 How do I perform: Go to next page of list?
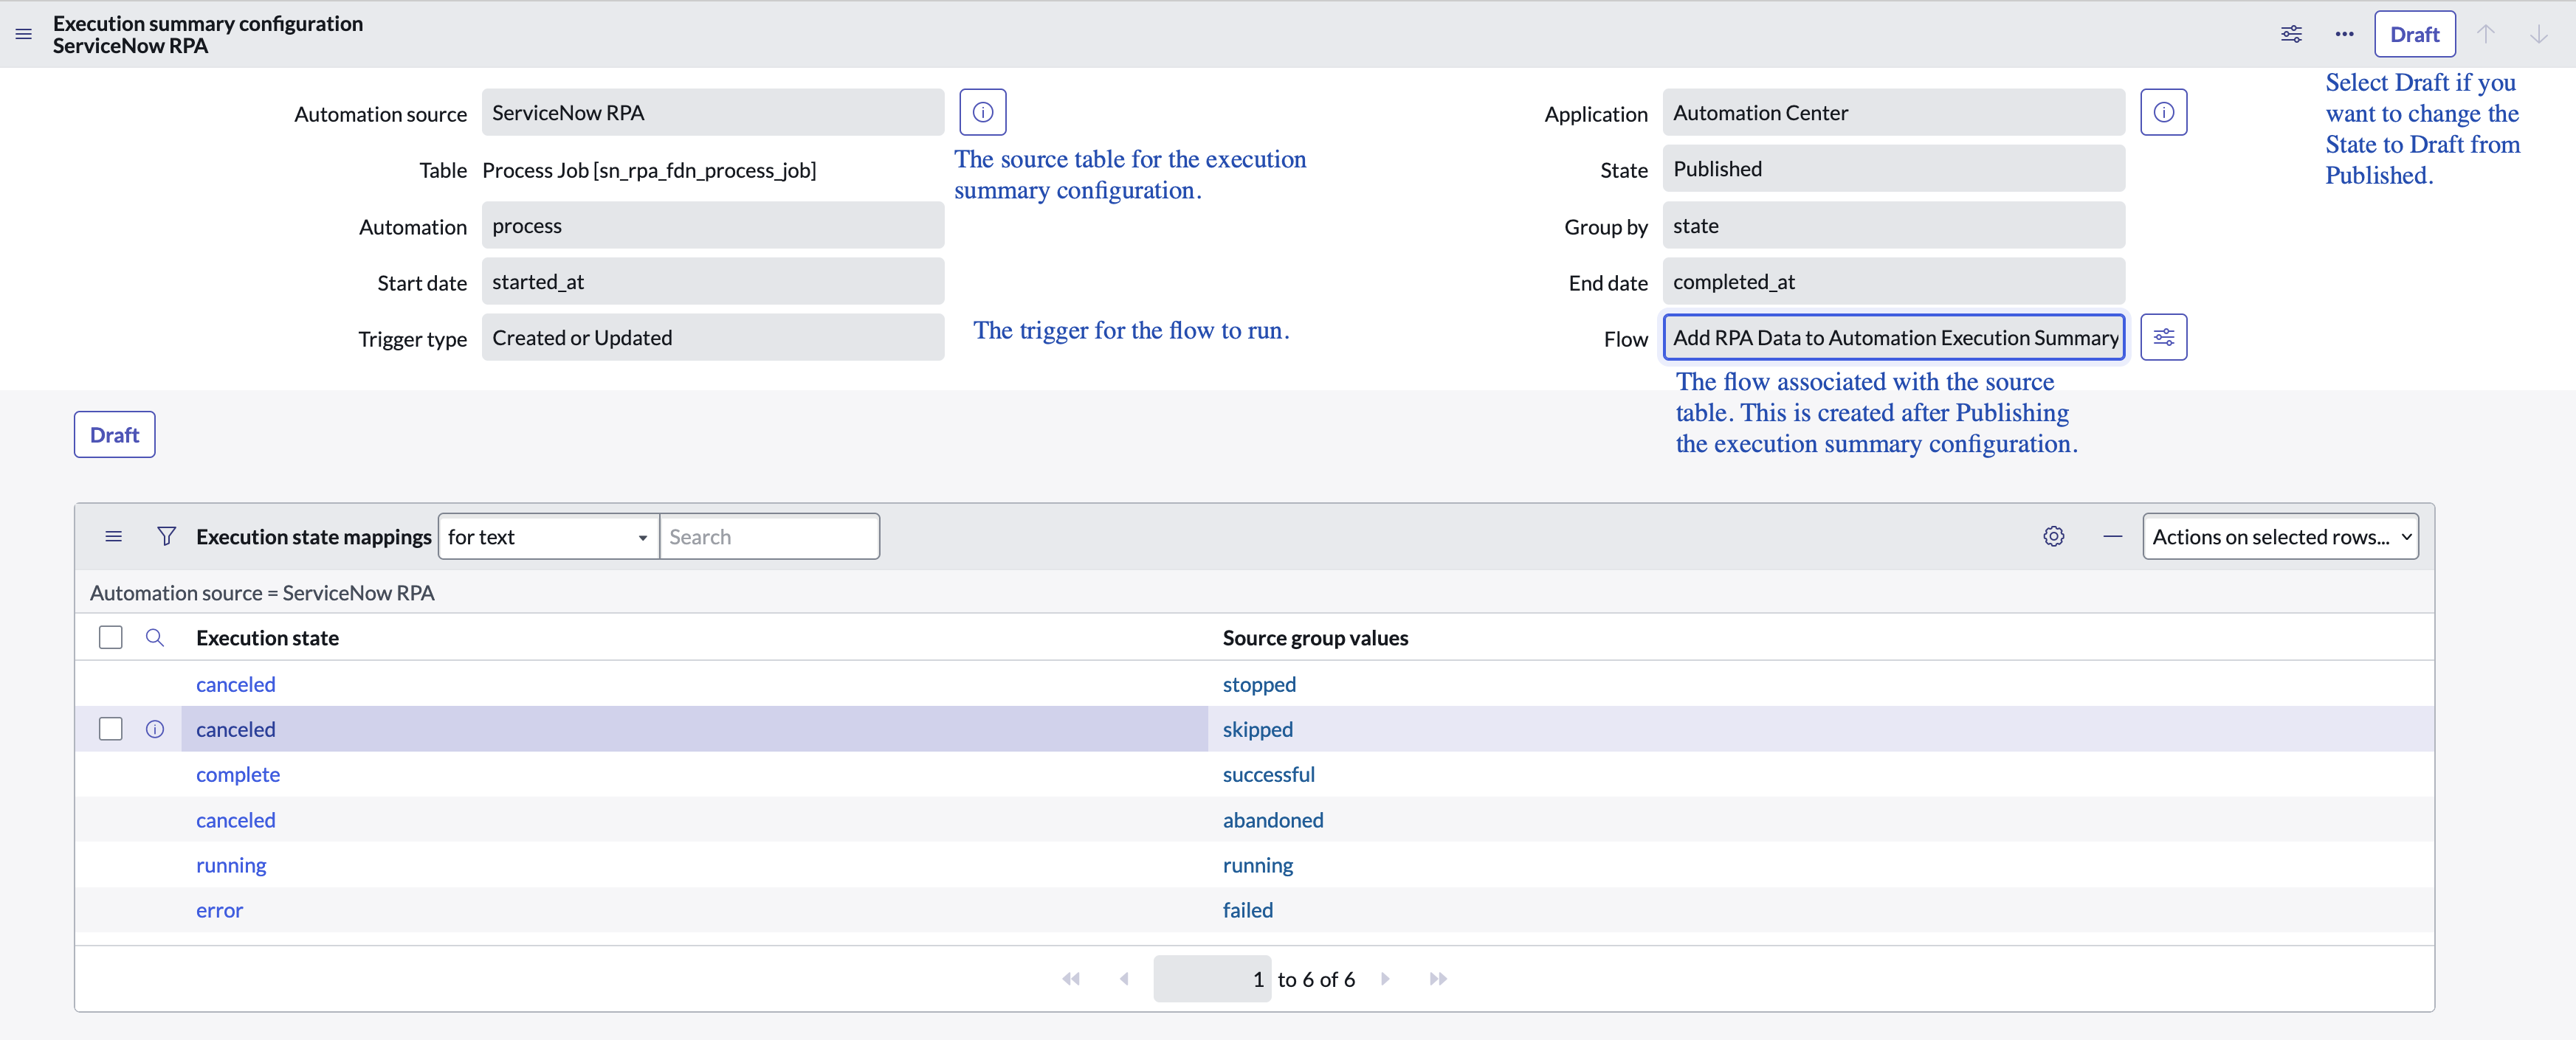tap(1385, 979)
